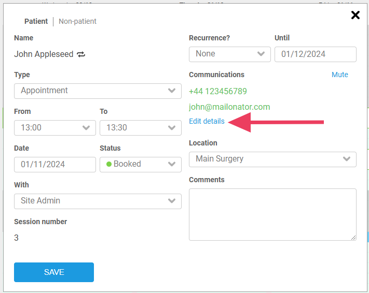The width and height of the screenshot is (369, 293).
Task: Expand the From time dropdown
Action: pos(54,127)
